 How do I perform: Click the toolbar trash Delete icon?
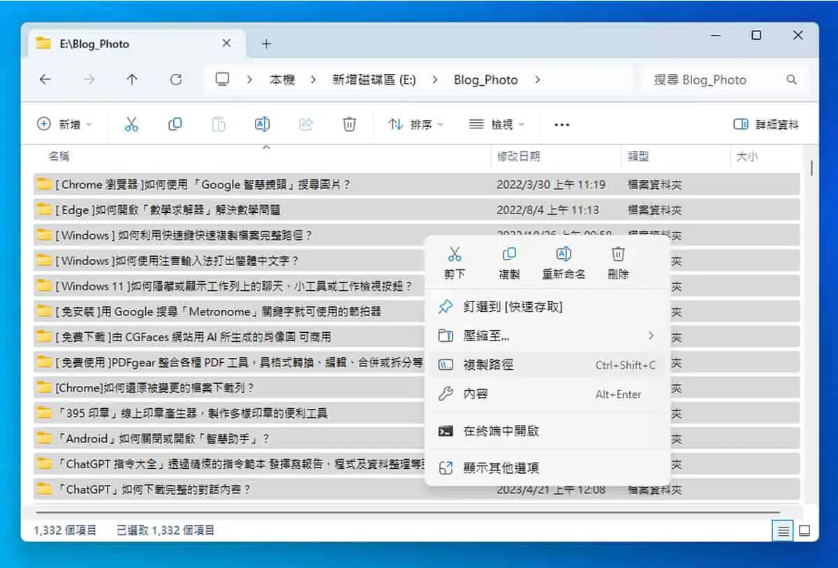[x=349, y=124]
